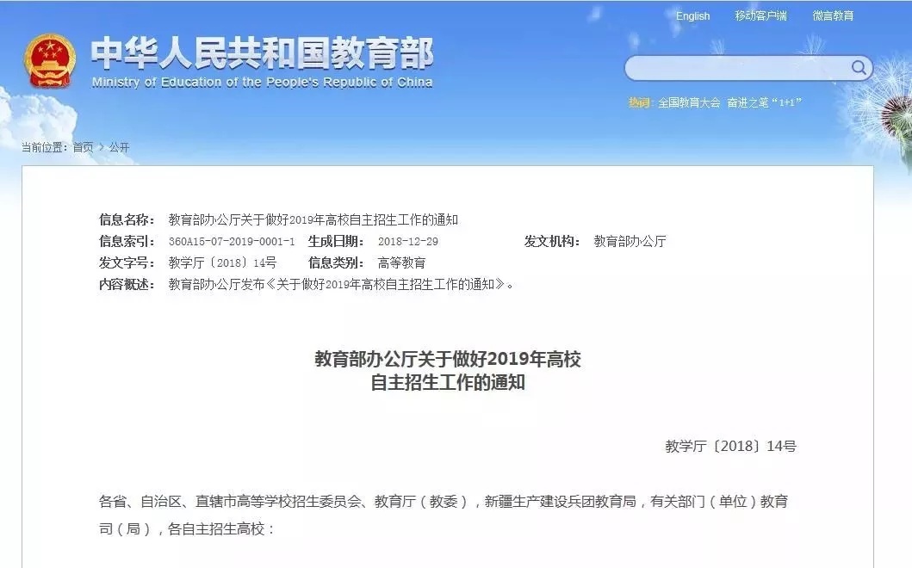Click the search magnifying glass icon

coord(857,66)
